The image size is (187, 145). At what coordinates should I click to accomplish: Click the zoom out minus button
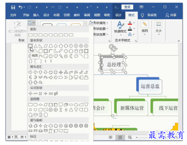137,137
